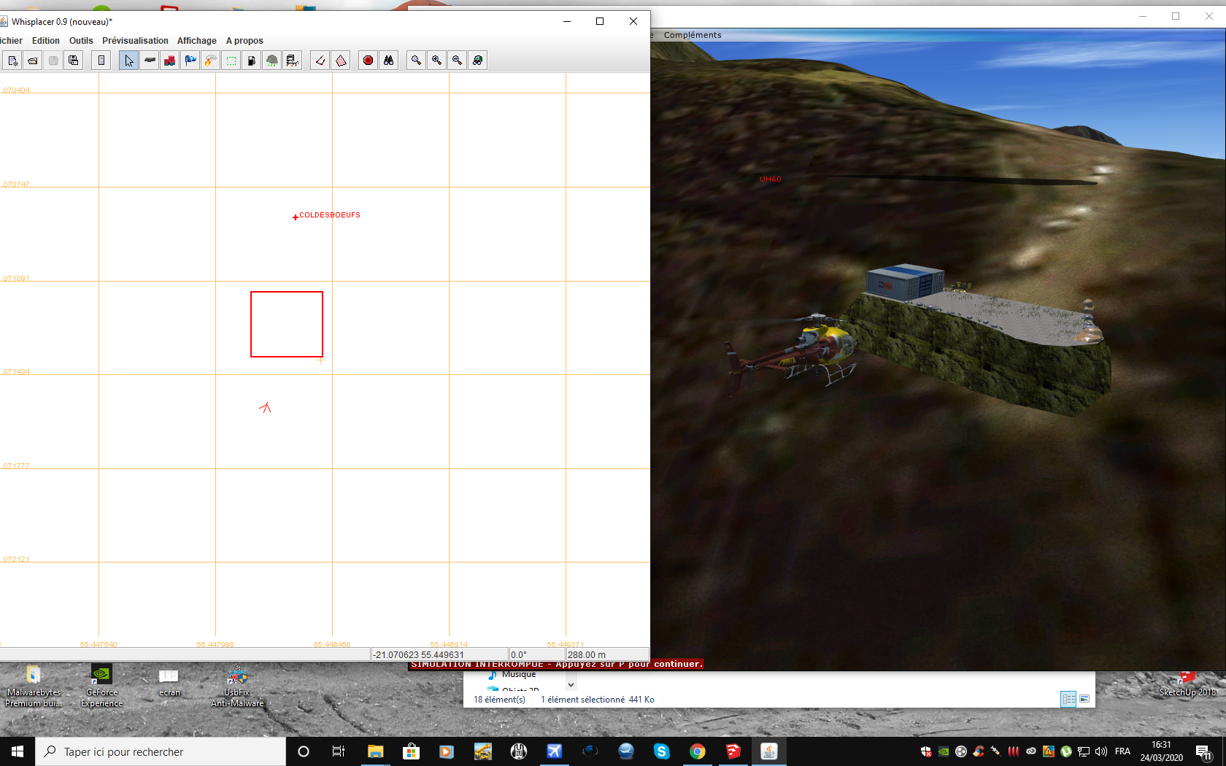Select the fuel pump tool

coord(252,61)
